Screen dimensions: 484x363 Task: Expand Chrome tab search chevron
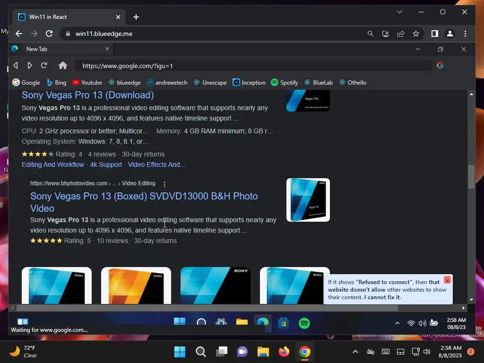pos(399,12)
